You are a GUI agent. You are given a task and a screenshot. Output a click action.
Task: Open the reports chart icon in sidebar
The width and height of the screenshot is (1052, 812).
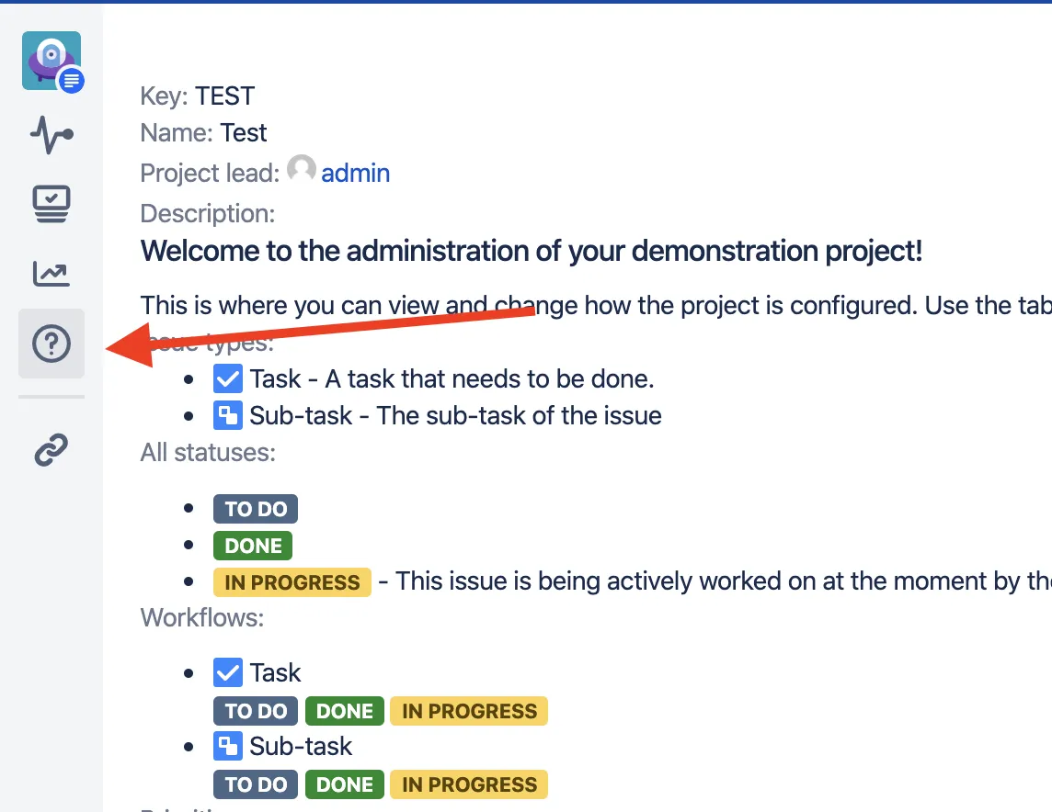51,274
